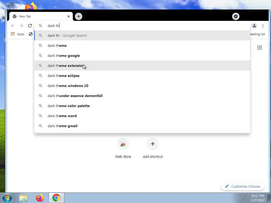Launch Firefox from the taskbar
271x203 pixels.
pos(40,198)
